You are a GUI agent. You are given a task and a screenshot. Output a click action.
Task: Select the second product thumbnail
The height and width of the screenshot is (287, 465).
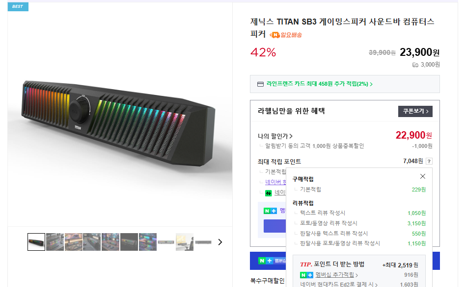55,242
